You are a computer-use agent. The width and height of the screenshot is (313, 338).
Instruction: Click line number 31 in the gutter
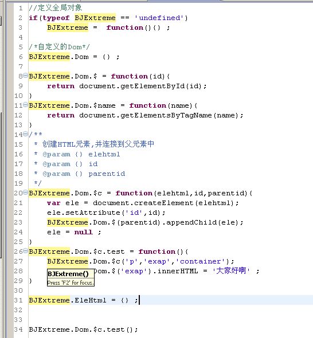click(x=18, y=300)
